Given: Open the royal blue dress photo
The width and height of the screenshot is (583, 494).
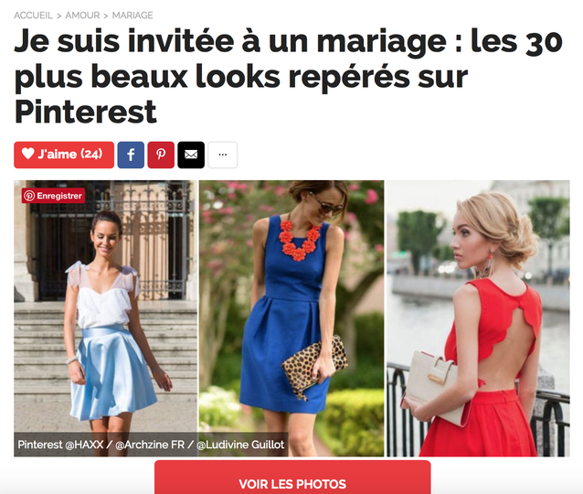Looking at the screenshot, I should [291, 318].
